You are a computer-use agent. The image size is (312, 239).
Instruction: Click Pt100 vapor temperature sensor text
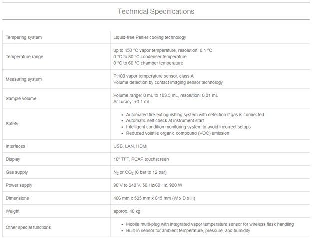pyautogui.click(x=153, y=76)
